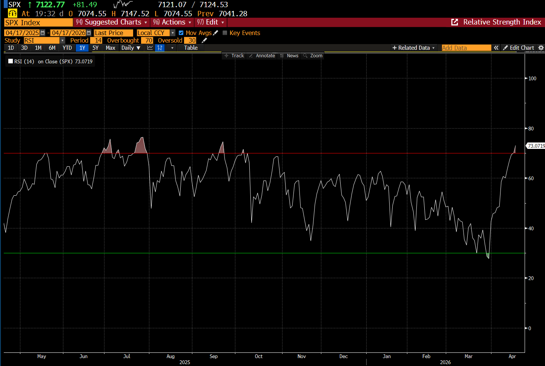Screen dimensions: 545x366
Task: Click the pop-out icon beside Relative Strength Index
Action: coord(455,22)
